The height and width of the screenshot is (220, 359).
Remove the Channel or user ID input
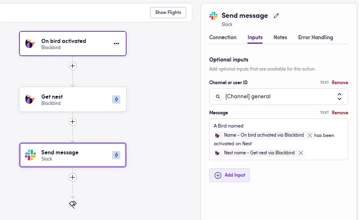(x=340, y=83)
